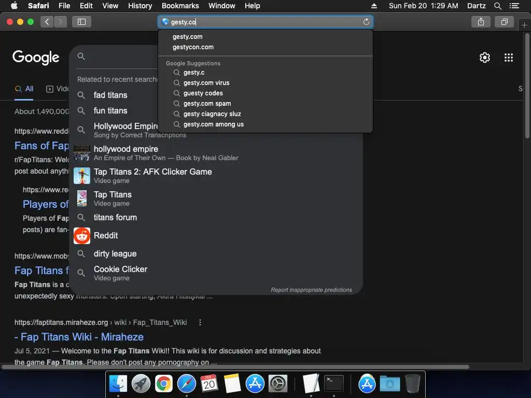
Task: Pick 'Cookie Clicker' video game suggestion
Action: [x=216, y=273]
